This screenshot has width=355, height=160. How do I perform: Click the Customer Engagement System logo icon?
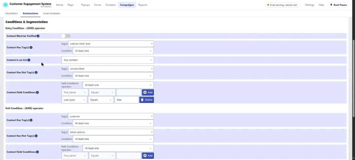click(5, 5)
